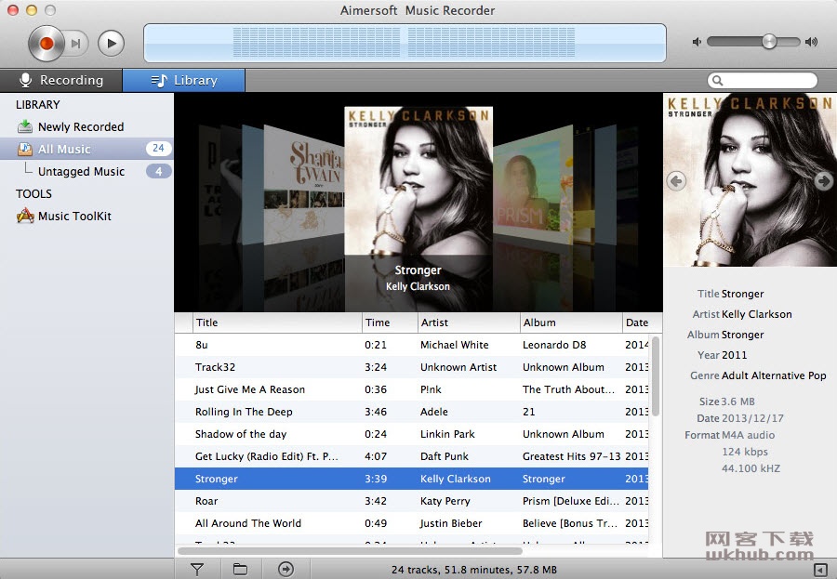Click the magnifier icon in search
The image size is (837, 579).
click(717, 81)
